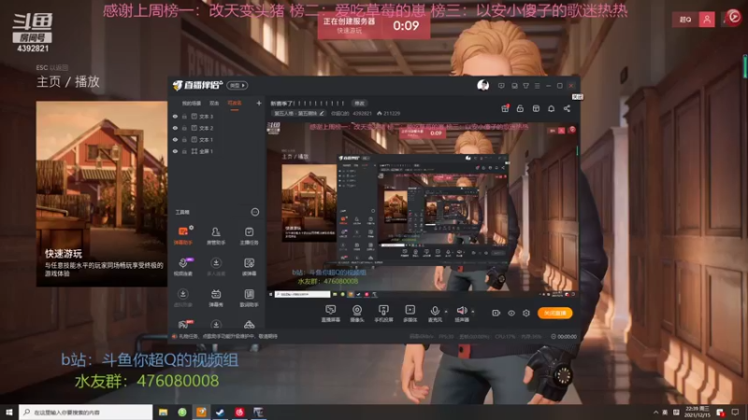Toggle the eye icon for 文本 2 layer
Viewport: 748px width, 420px height.
tap(175, 128)
